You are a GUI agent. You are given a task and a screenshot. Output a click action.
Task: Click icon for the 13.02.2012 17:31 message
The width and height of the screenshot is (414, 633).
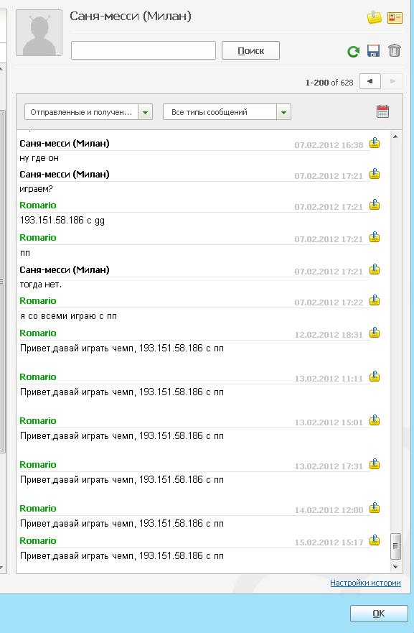click(375, 464)
